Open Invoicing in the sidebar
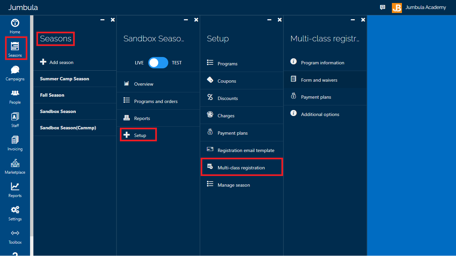This screenshot has height=256, width=456. 15,143
